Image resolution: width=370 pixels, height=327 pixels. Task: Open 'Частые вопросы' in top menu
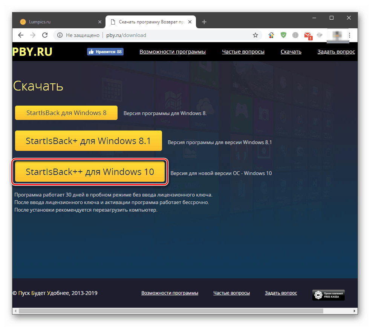243,52
